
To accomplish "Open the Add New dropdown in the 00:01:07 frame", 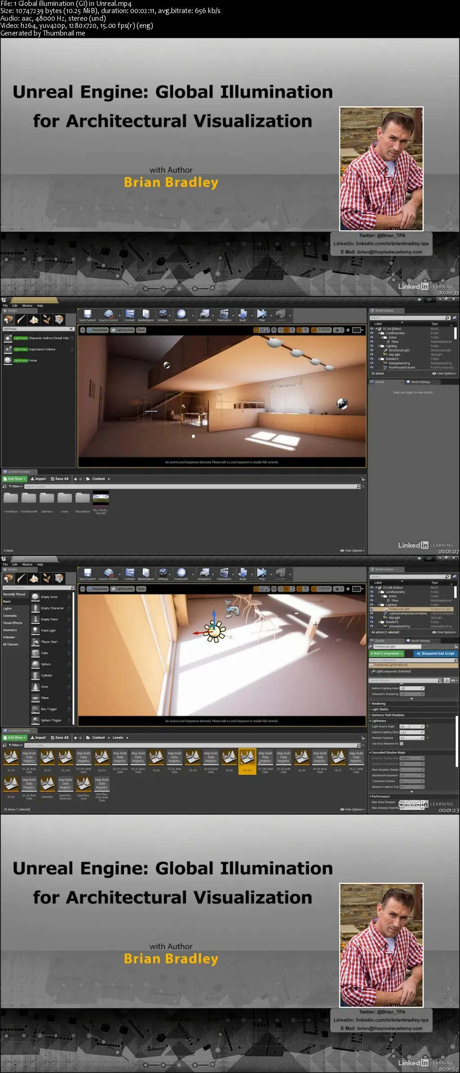I will click(15, 479).
